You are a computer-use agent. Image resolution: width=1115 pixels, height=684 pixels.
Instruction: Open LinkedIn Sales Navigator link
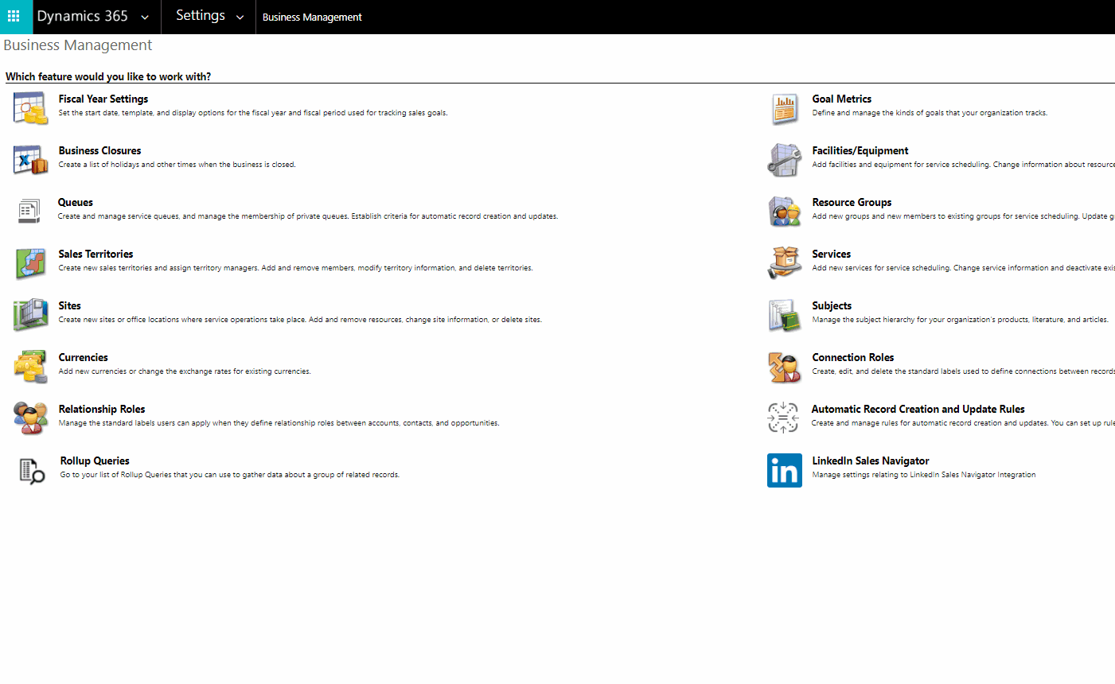870,461
